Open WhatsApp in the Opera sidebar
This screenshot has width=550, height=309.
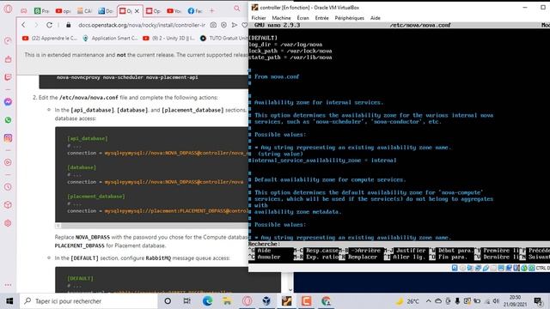[x=8, y=120]
